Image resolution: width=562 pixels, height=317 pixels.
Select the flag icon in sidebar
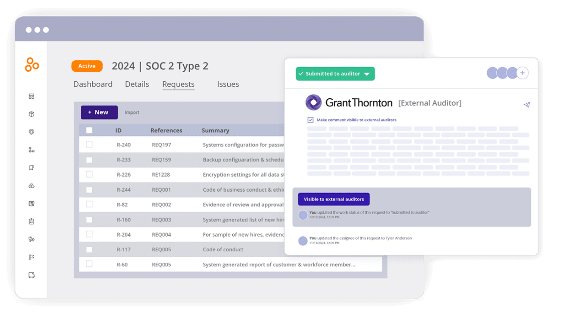coord(32,257)
